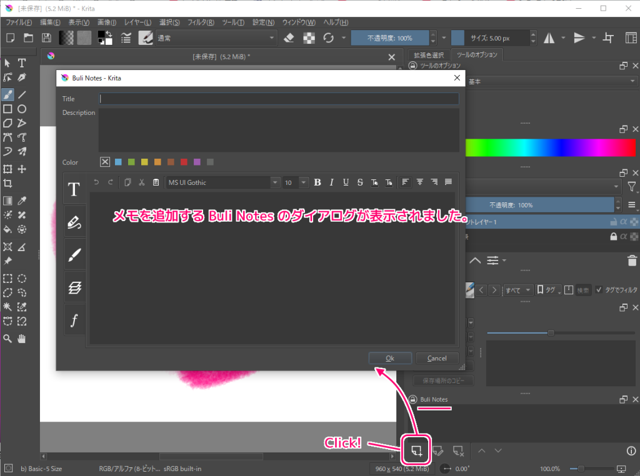Select the Line tool in toolbox
The width and height of the screenshot is (640, 476).
[22, 94]
